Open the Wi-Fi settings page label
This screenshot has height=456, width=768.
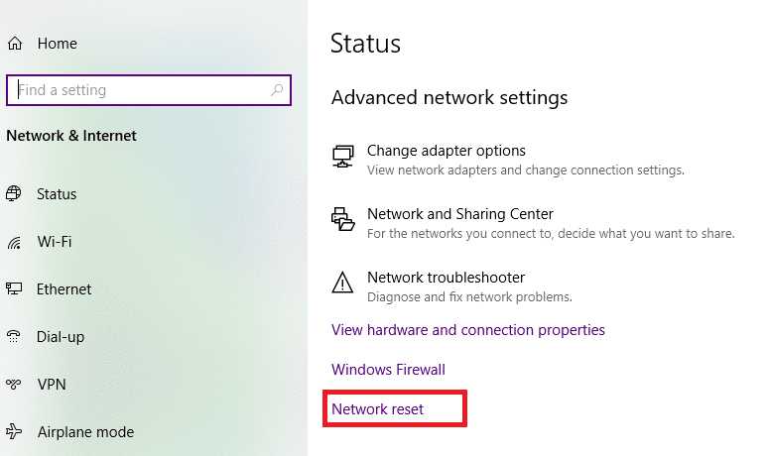tap(55, 242)
